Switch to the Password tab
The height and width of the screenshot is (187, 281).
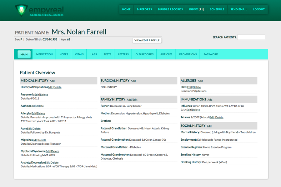click(211, 54)
